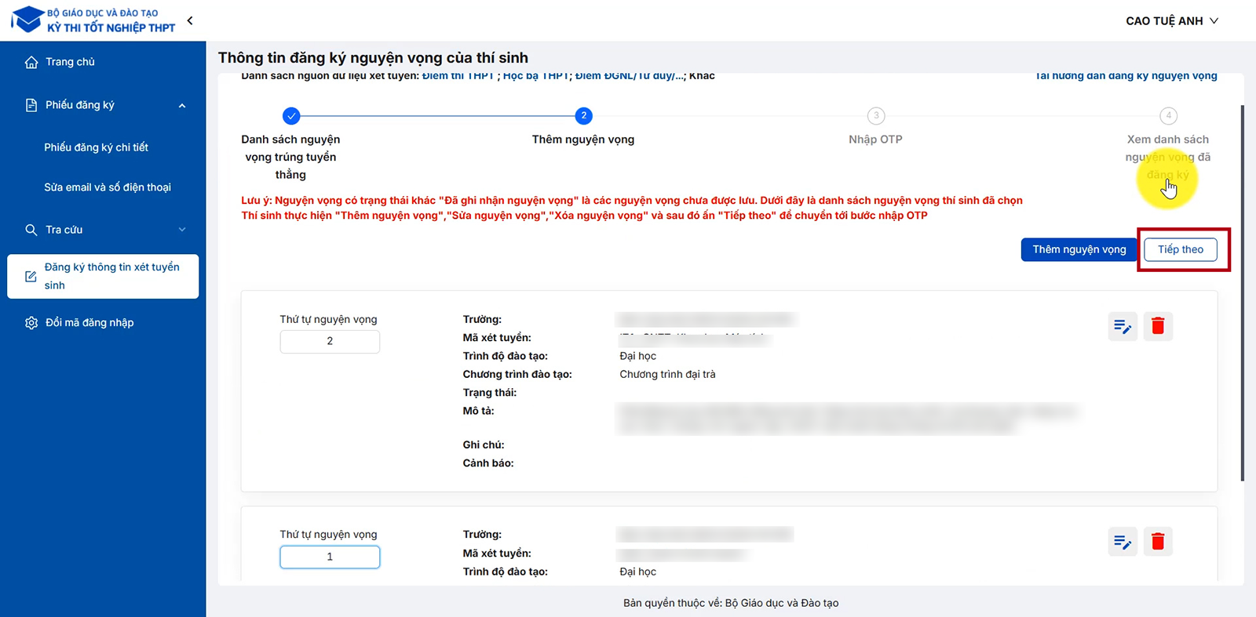Open Sửa email và số điện thoại

click(108, 187)
